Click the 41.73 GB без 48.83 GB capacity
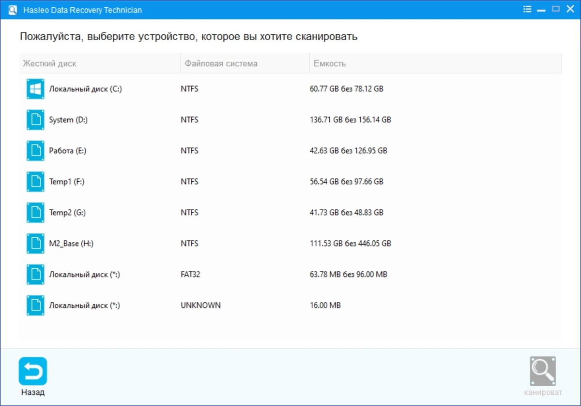The height and width of the screenshot is (406, 581). [347, 213]
